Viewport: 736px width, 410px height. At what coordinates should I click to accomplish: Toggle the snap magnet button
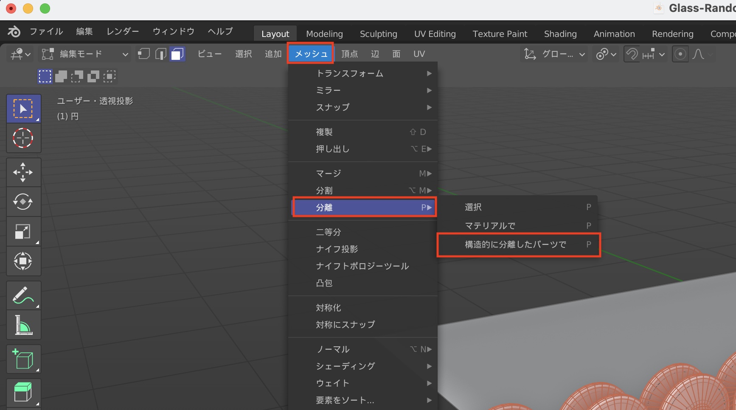click(632, 54)
